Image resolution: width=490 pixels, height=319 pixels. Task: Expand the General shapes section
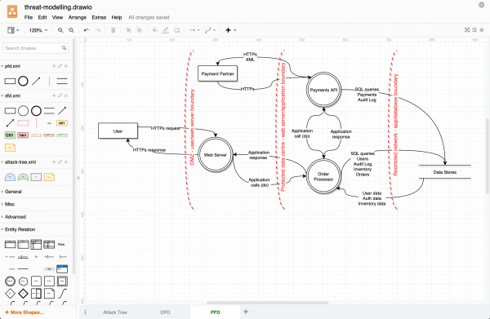[13, 192]
